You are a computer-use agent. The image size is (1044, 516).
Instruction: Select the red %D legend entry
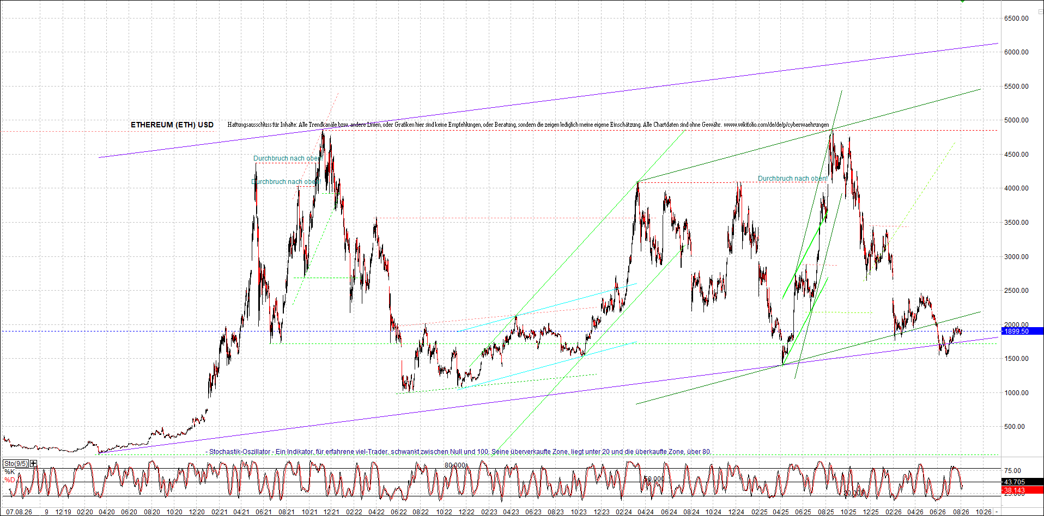point(9,480)
